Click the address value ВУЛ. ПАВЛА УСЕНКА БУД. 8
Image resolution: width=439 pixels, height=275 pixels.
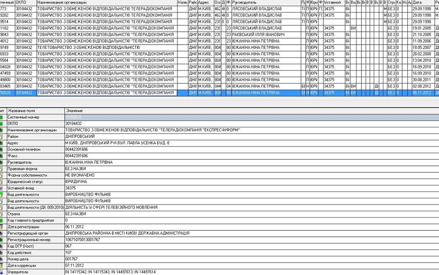click(x=118, y=143)
